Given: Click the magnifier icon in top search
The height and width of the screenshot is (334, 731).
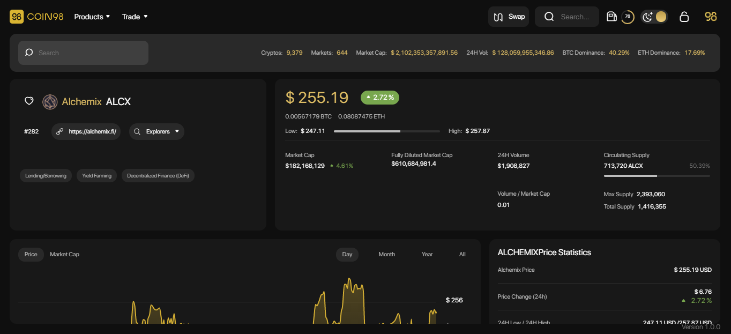Looking at the screenshot, I should point(549,17).
